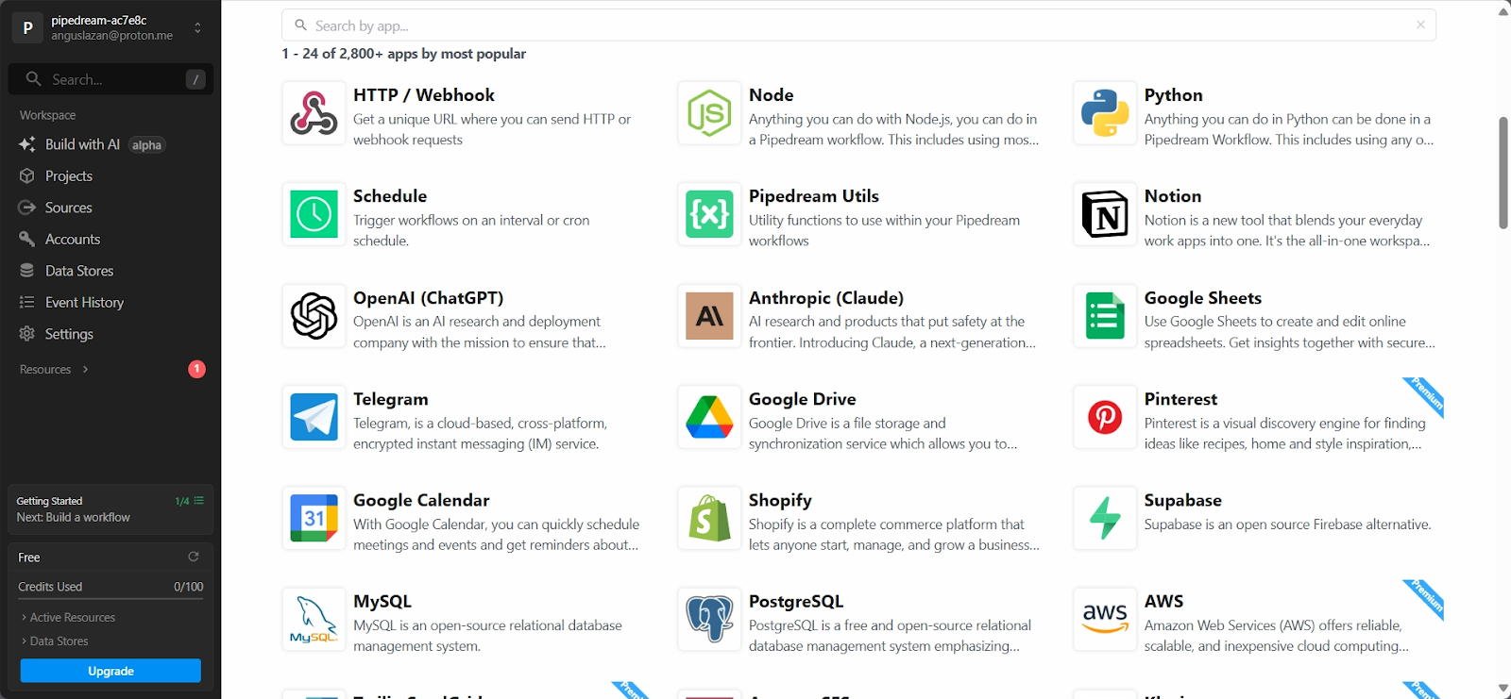Click the alpha badge beside Build with AI
Screen dimensions: 1511x699
point(146,145)
